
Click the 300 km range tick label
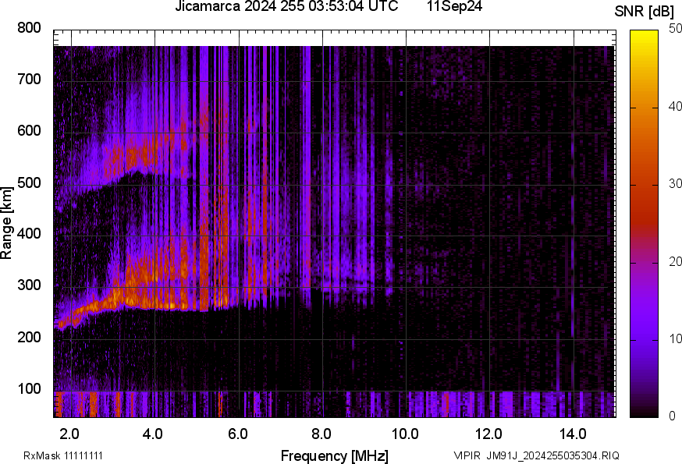coord(29,286)
